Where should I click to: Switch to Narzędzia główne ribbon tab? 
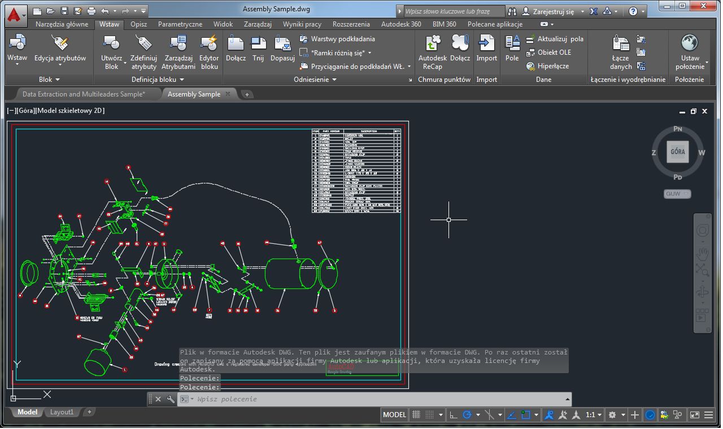pyautogui.click(x=62, y=24)
